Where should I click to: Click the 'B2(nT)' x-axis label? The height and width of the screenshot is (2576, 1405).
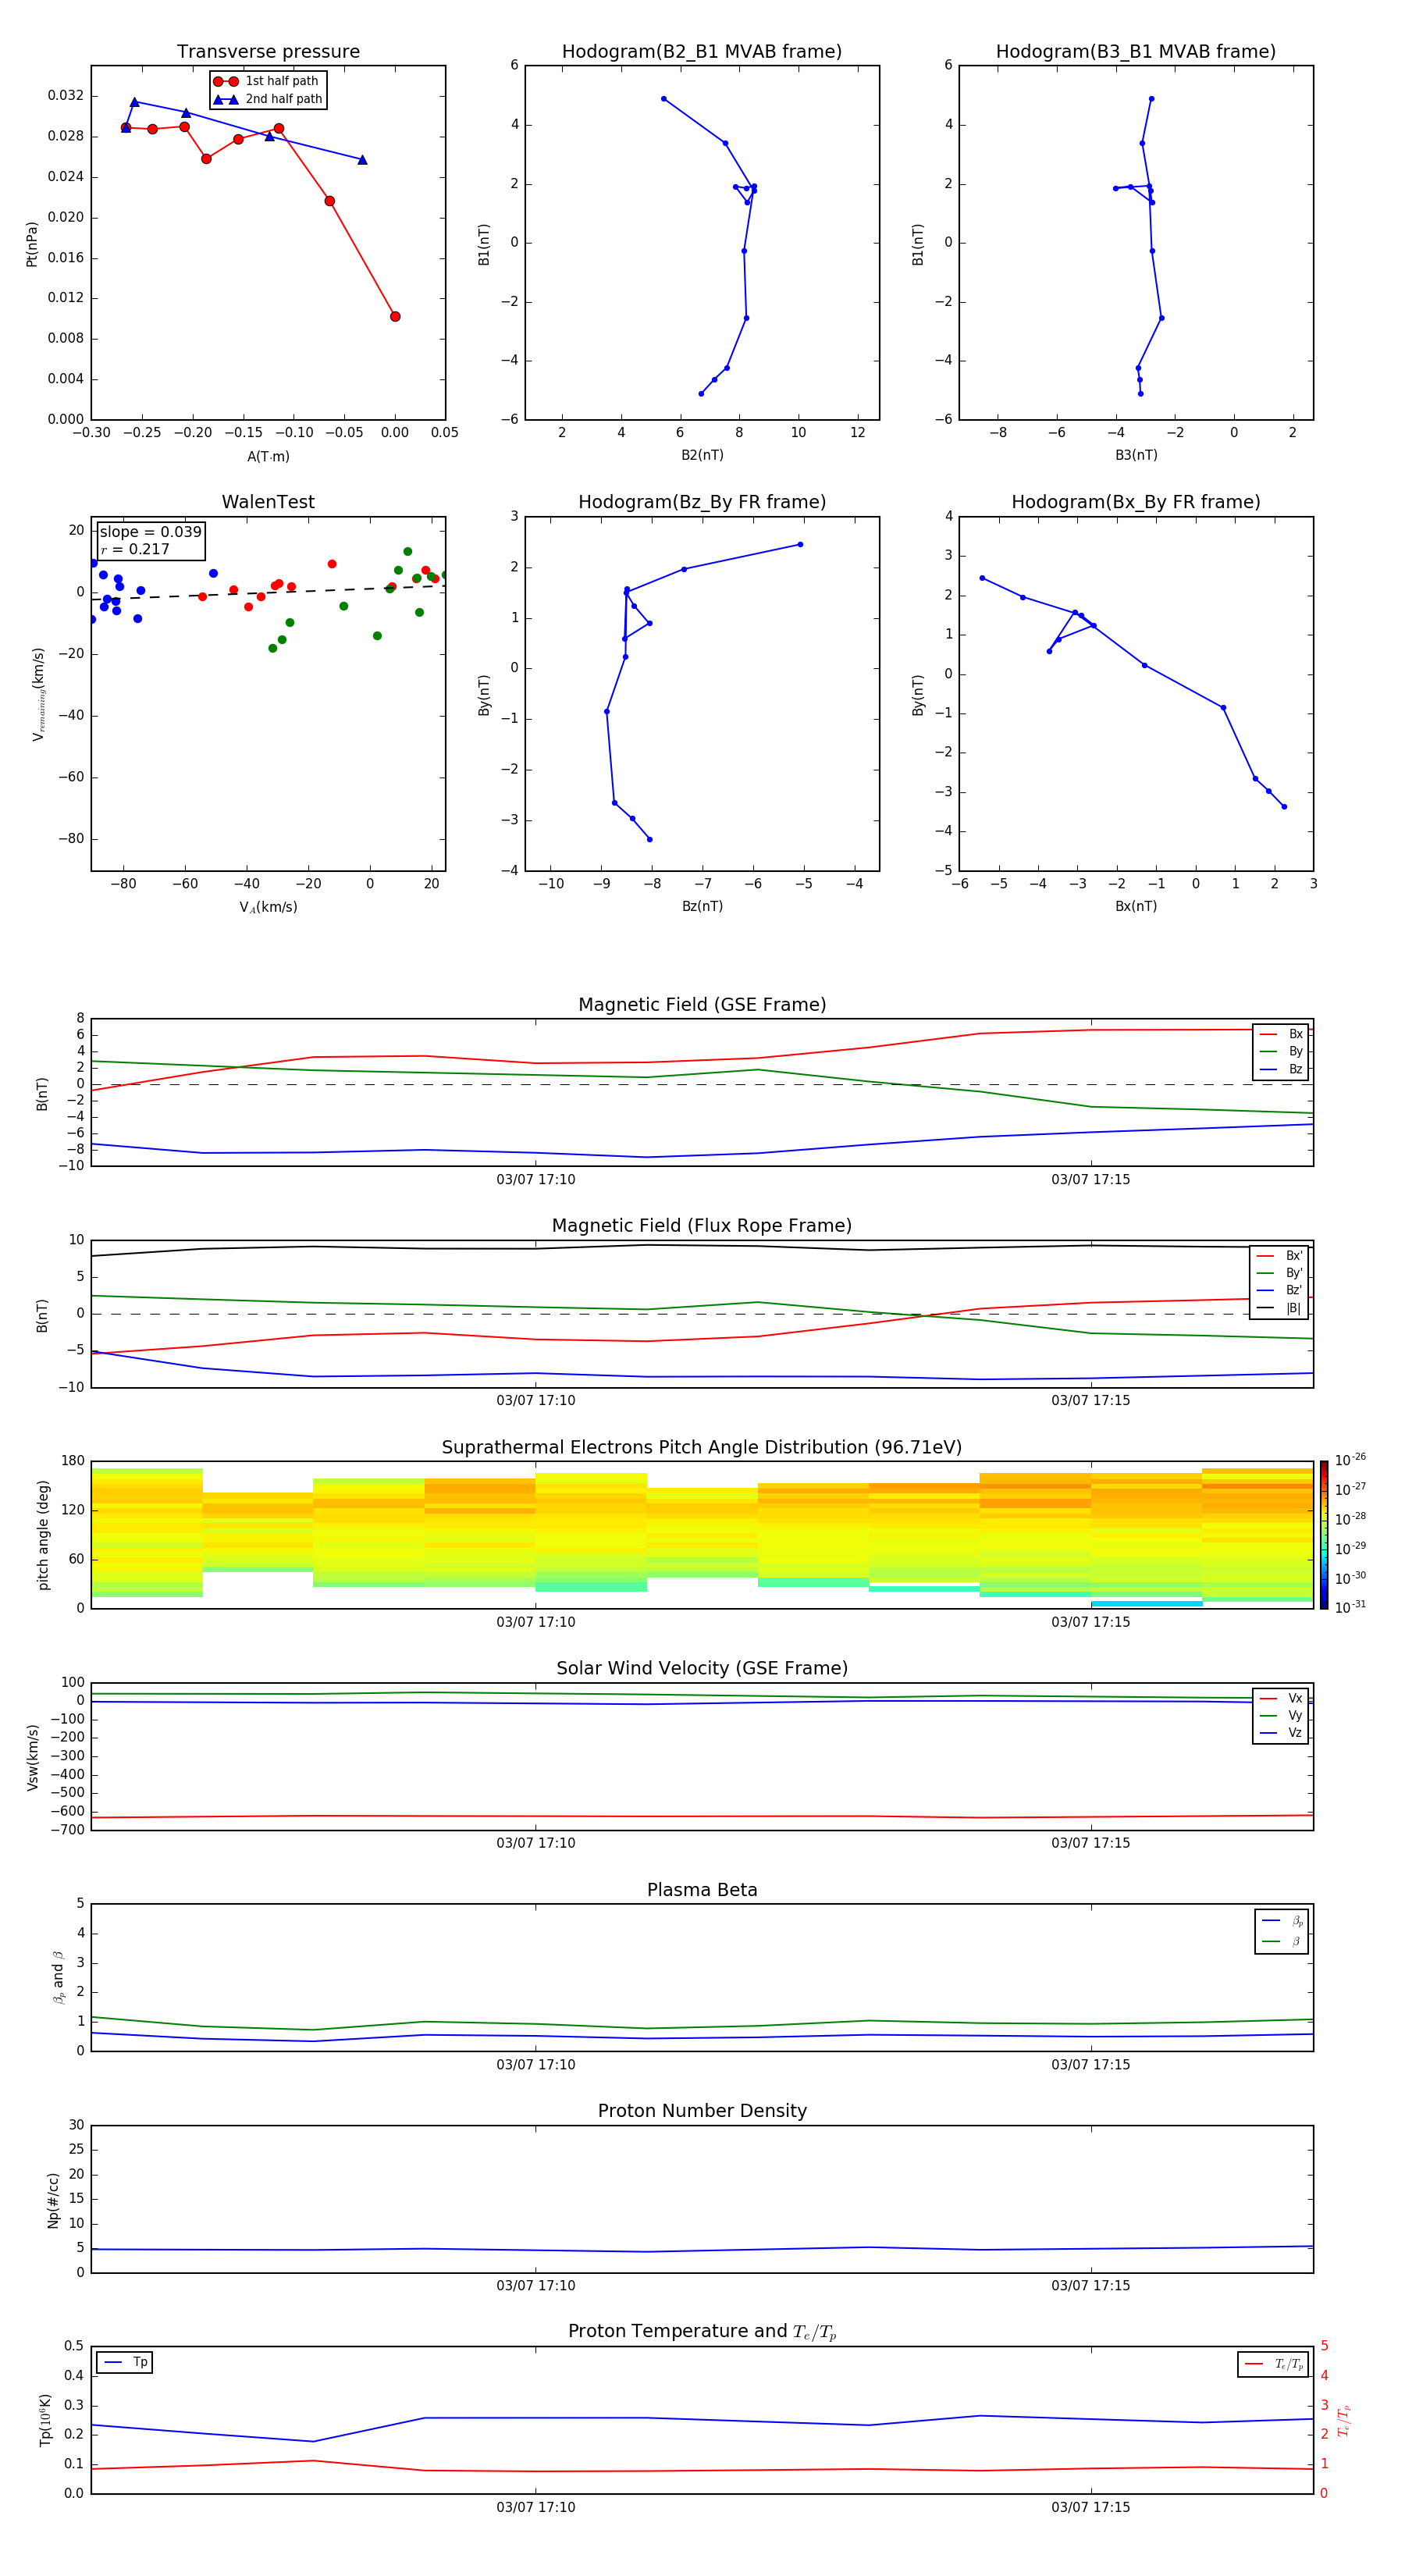coord(702,455)
